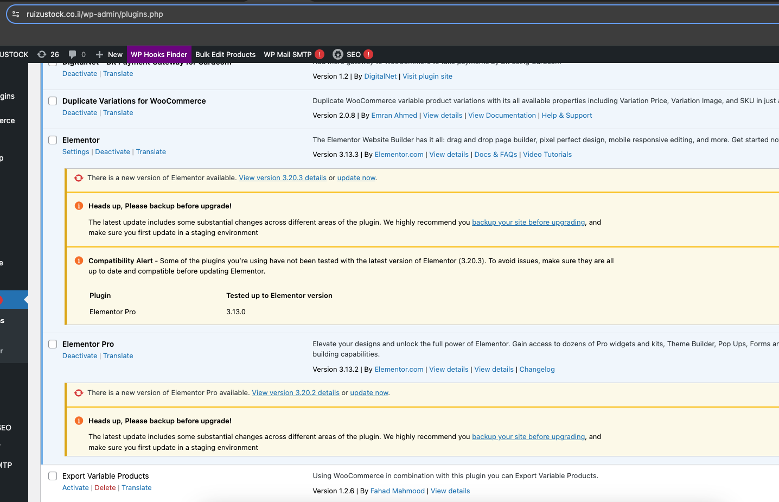Open SEO admin bar menu

[354, 54]
